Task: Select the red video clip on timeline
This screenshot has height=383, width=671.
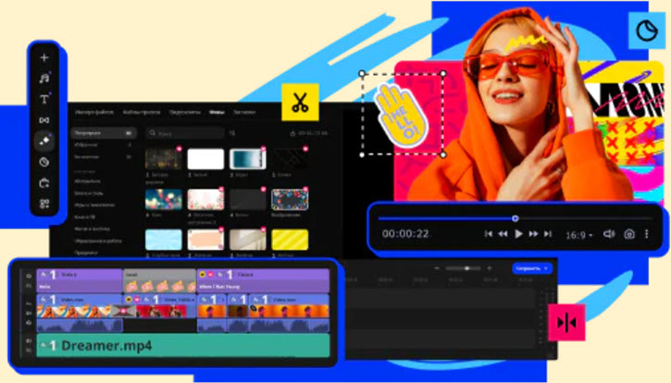Action: pos(161,305)
